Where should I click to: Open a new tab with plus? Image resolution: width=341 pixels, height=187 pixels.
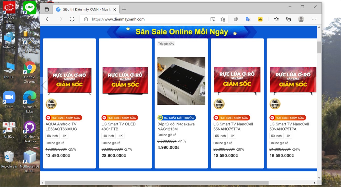[x=124, y=9]
